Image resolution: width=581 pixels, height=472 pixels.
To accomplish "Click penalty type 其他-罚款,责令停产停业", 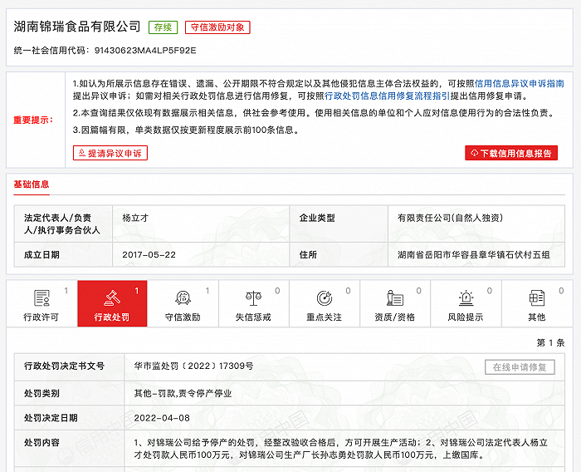I will (183, 393).
